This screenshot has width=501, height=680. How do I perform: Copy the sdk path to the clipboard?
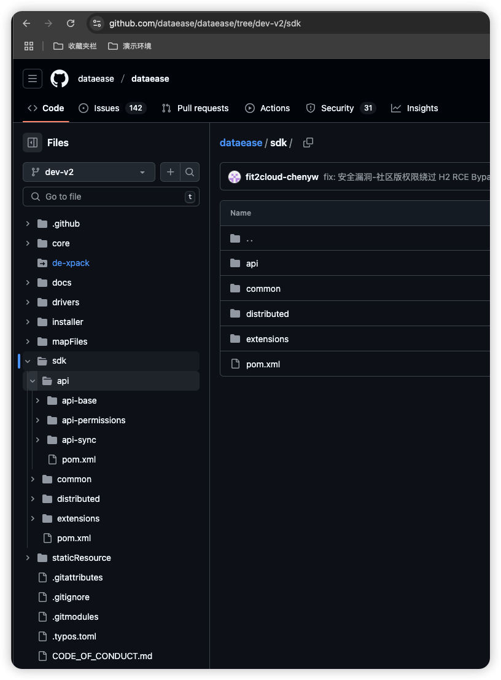308,143
